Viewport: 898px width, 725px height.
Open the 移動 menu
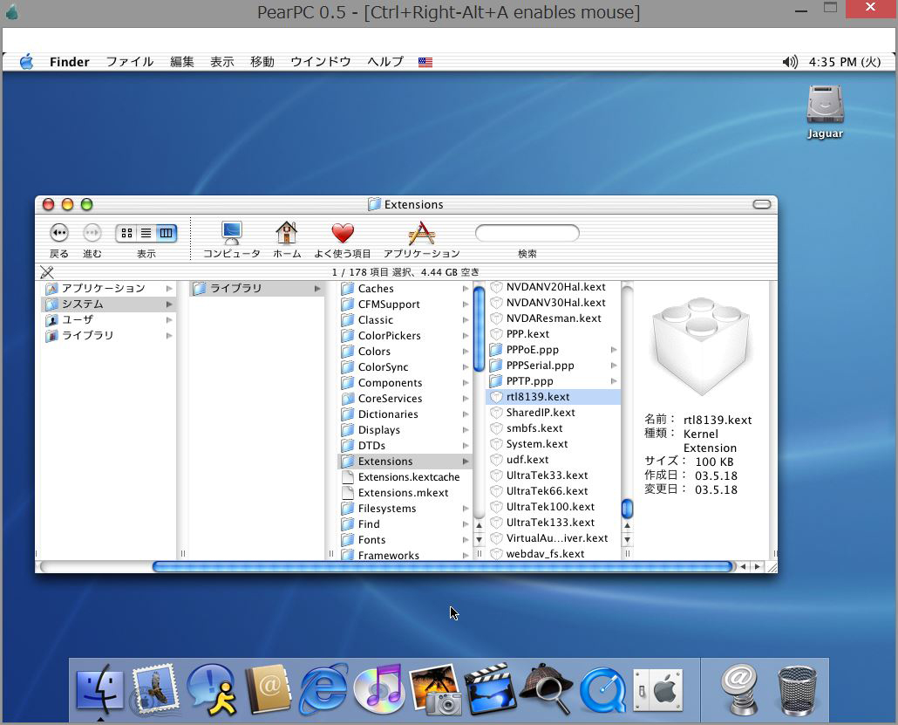point(262,62)
